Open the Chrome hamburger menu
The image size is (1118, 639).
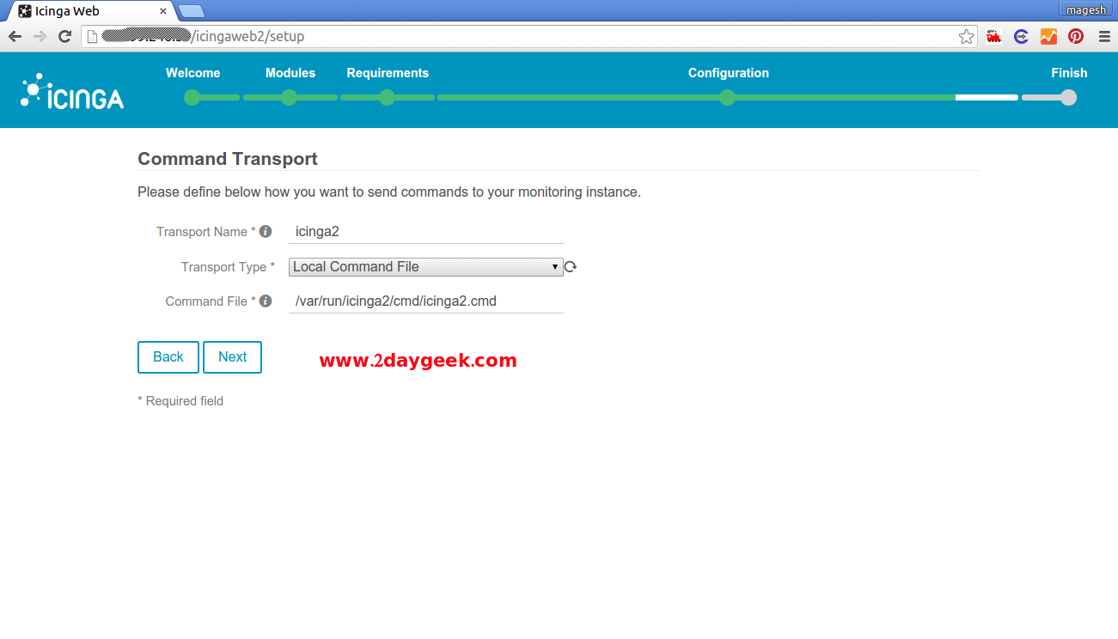[1104, 36]
